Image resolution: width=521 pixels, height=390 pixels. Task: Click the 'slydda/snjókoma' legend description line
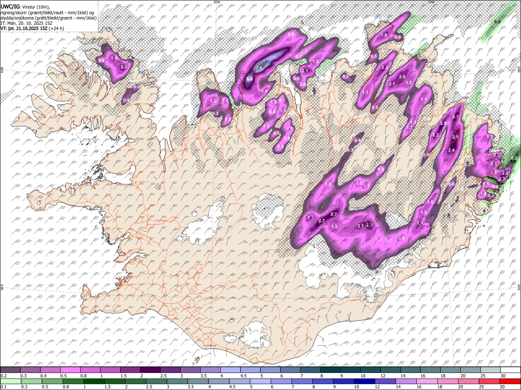pos(48,18)
